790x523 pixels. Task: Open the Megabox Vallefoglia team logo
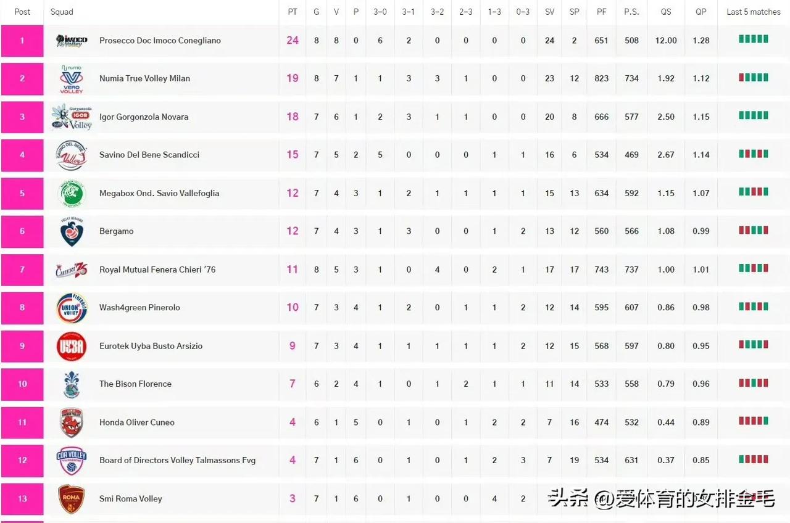click(x=72, y=193)
